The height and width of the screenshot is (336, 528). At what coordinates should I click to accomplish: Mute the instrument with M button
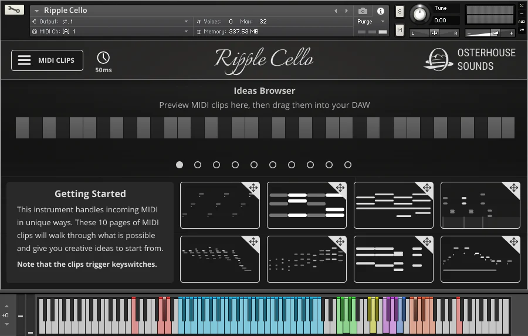(400, 30)
